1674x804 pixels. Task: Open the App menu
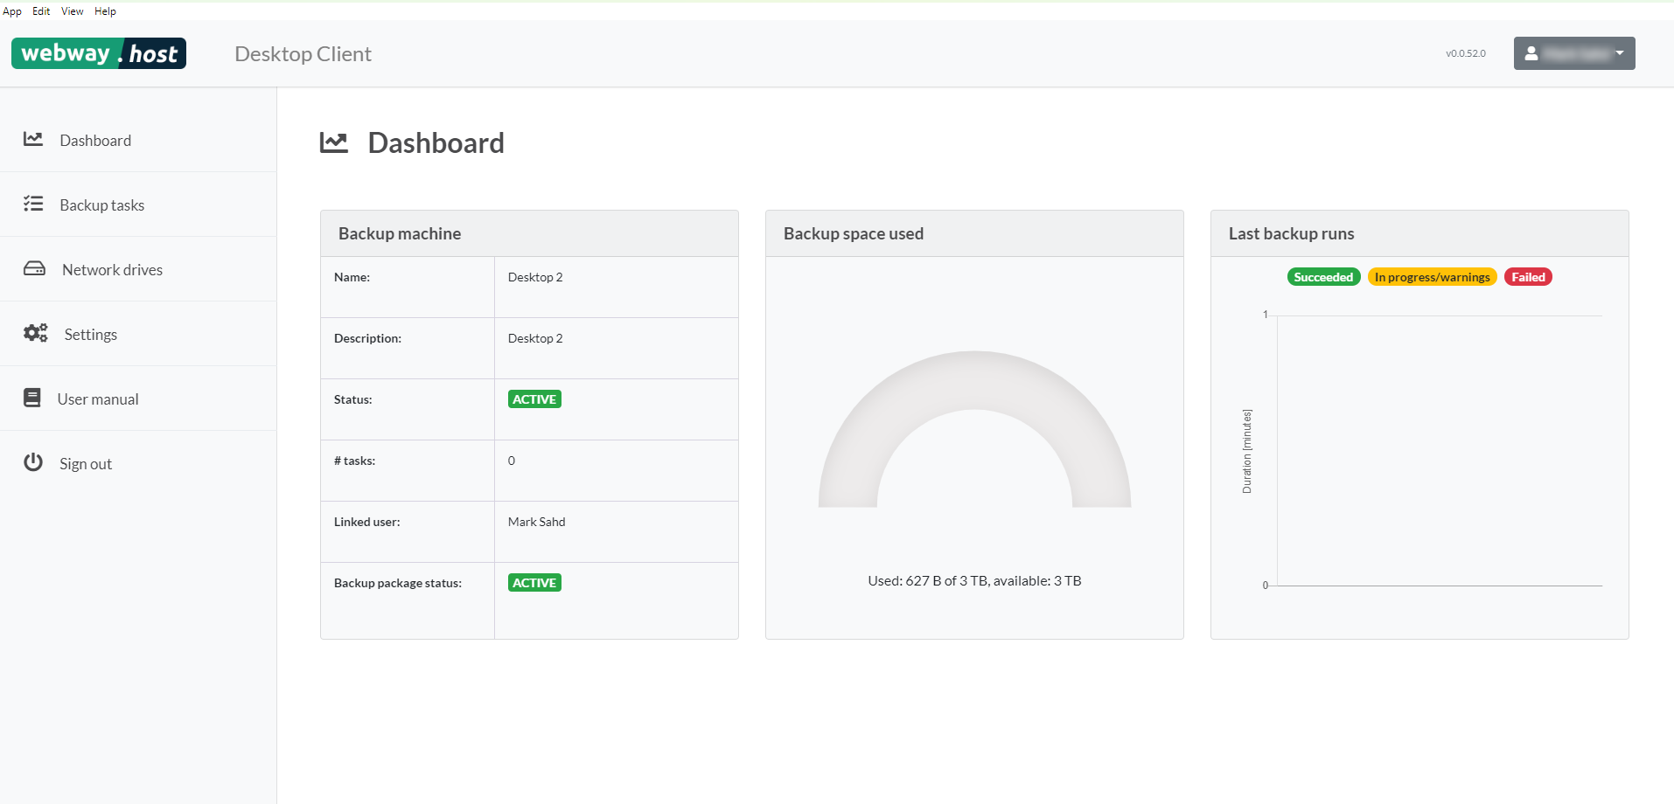[x=11, y=10]
